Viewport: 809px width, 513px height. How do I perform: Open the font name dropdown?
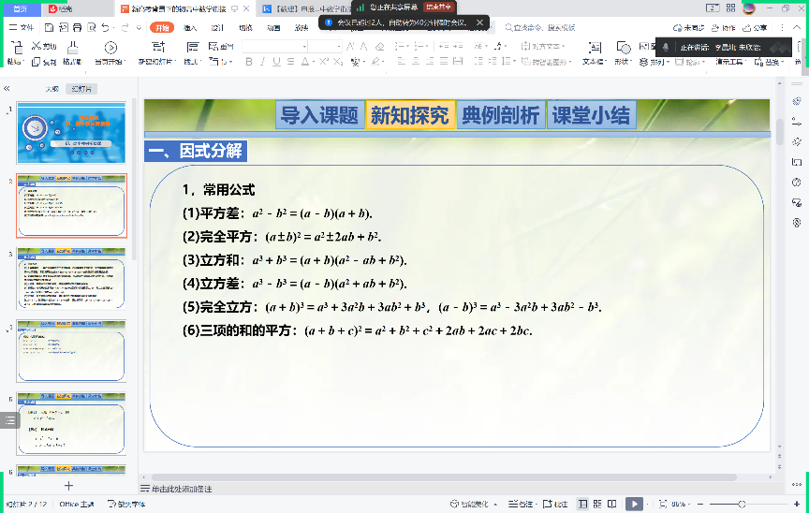pyautogui.click(x=303, y=46)
